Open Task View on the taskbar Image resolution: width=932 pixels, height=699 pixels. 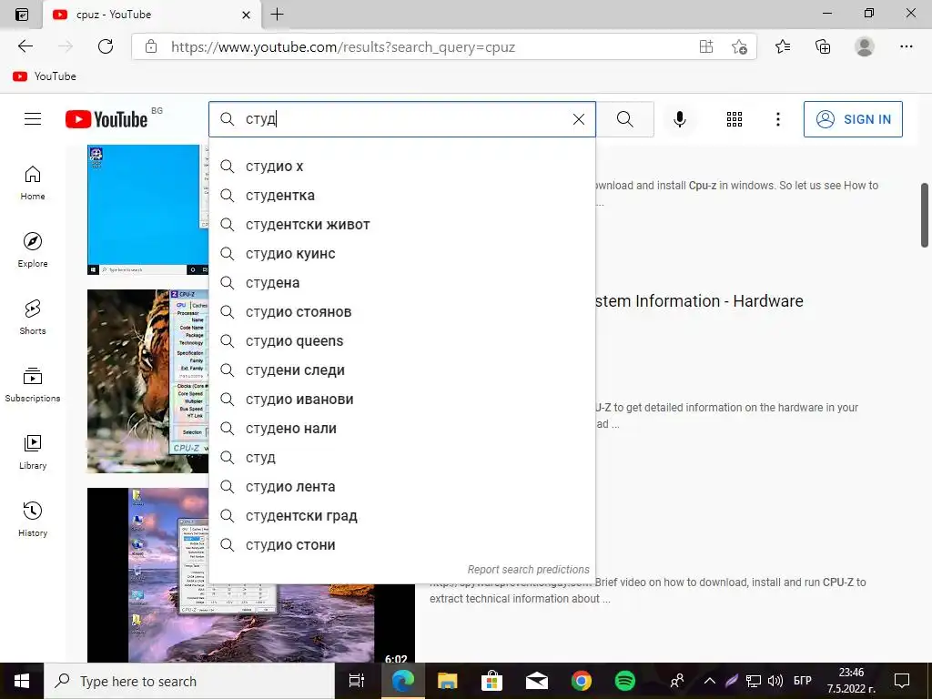(357, 681)
